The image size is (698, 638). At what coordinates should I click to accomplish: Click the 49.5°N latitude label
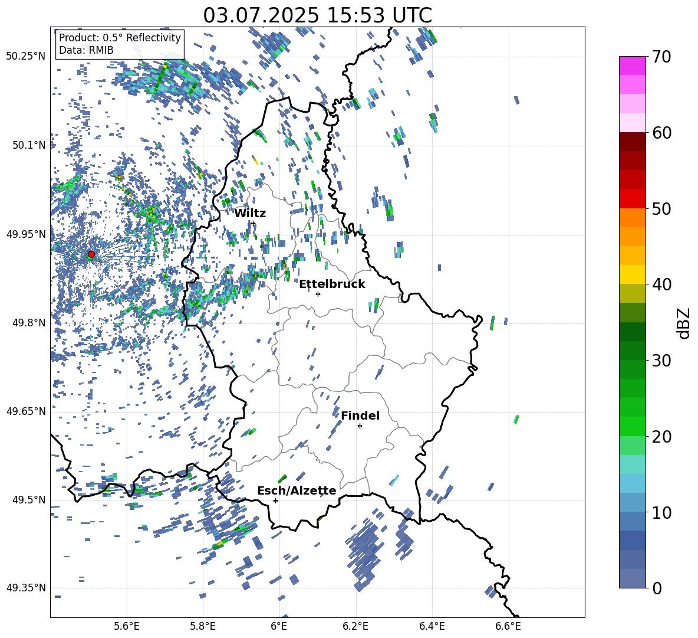click(x=29, y=500)
